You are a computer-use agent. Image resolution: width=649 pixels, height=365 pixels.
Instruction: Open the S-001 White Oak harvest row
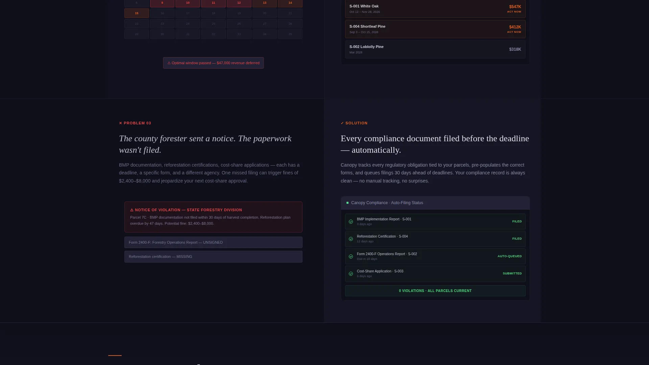435,9
